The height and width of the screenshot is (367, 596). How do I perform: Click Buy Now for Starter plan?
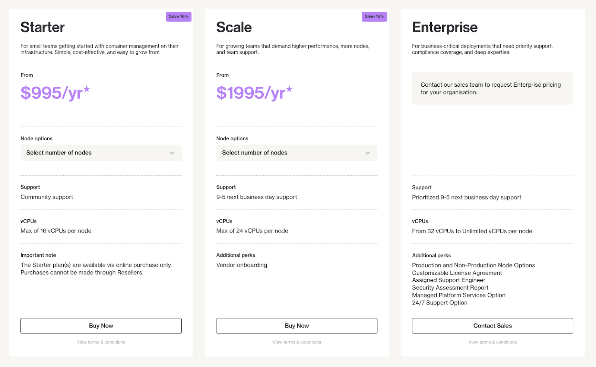[x=101, y=326]
